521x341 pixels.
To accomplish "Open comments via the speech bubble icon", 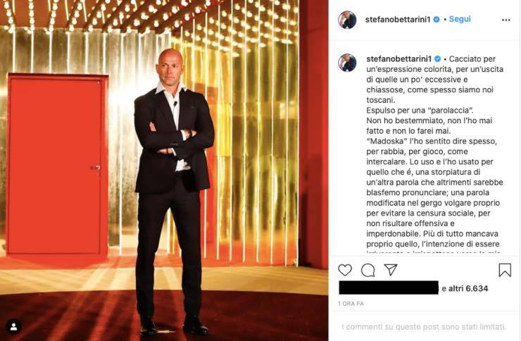I will click(368, 271).
